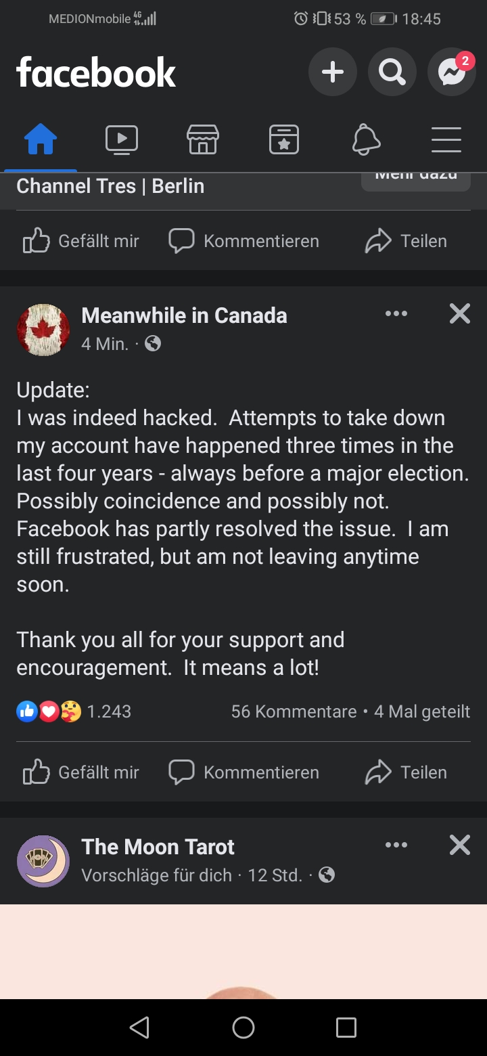Switch to the Home feed tab
Viewport: 487px width, 1056px height.
pos(41,140)
